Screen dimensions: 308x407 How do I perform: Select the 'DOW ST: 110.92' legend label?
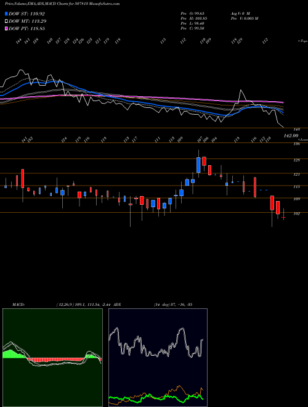[x=26, y=14]
